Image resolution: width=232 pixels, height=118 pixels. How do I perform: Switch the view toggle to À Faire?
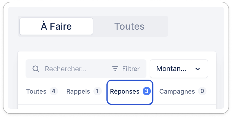[56, 26]
